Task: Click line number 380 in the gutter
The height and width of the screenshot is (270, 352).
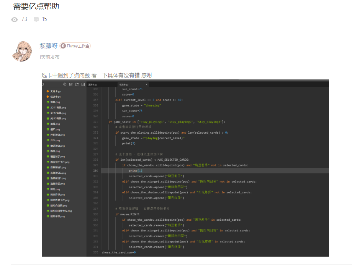Action: click(95, 171)
